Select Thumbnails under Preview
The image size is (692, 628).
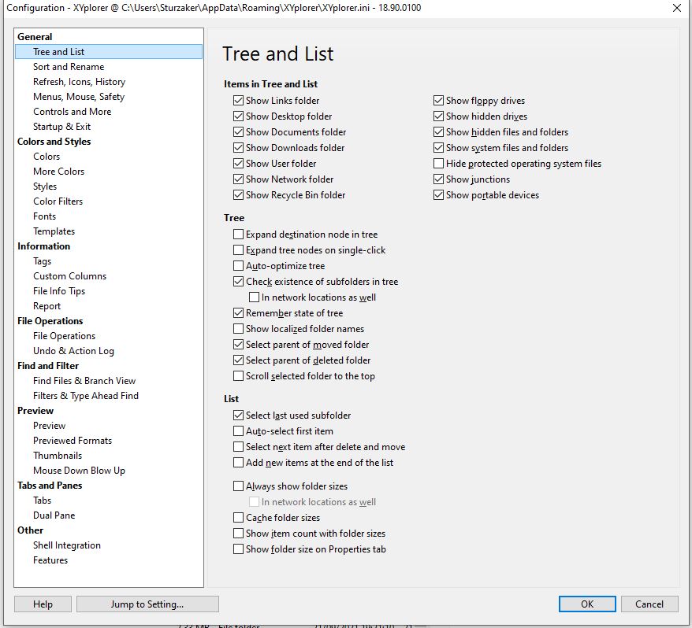pyautogui.click(x=58, y=456)
